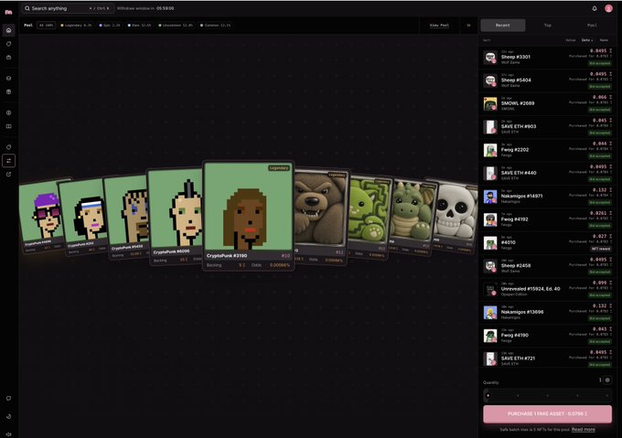Toggle the Epic rarity filter chip

pyautogui.click(x=110, y=26)
